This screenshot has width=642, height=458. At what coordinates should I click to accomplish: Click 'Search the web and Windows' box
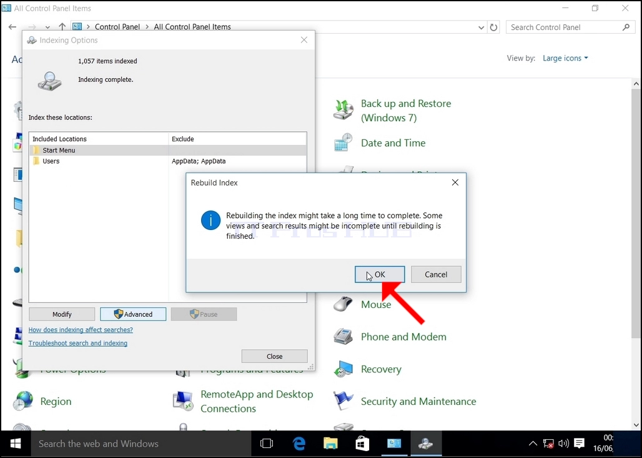(x=141, y=444)
